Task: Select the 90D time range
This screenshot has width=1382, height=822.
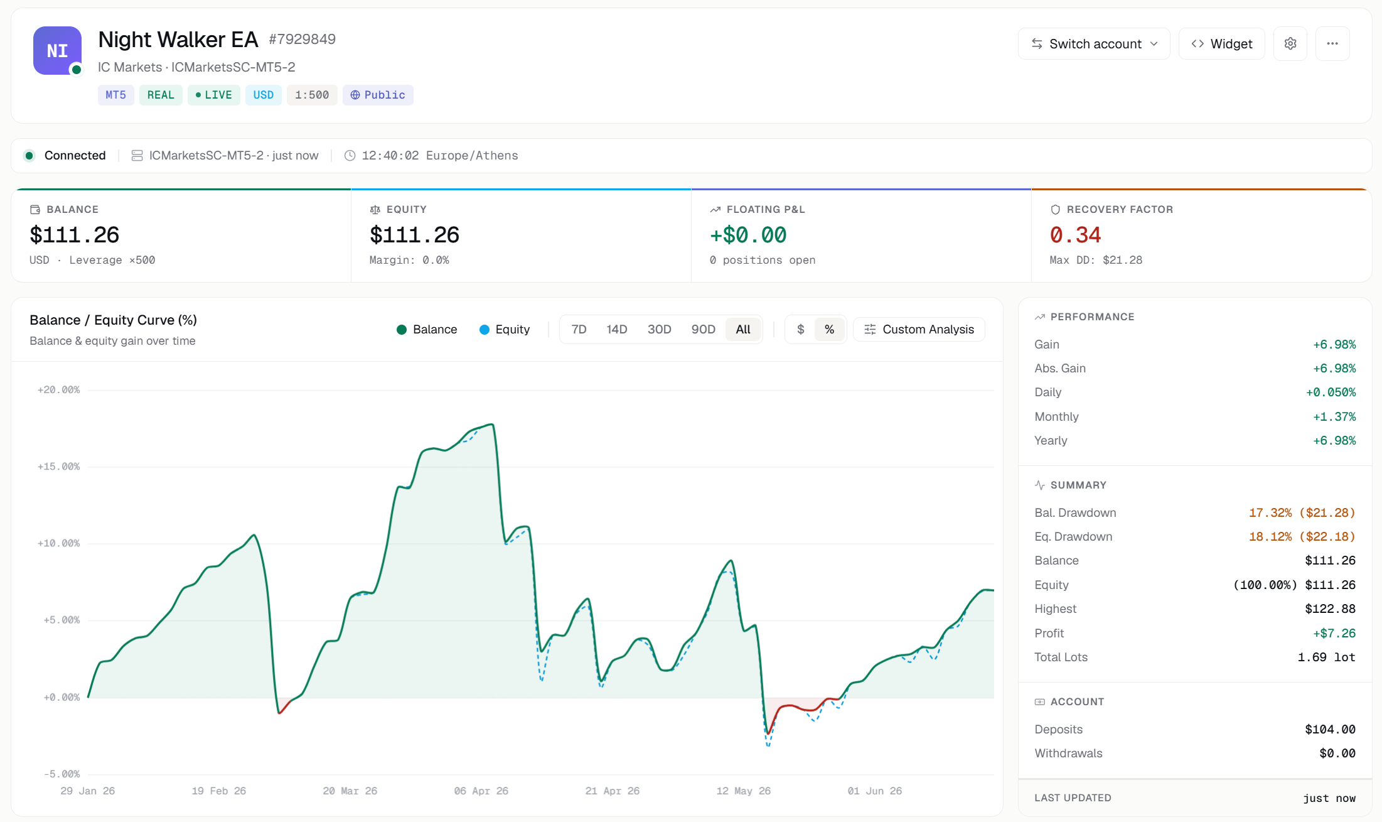Action: [703, 330]
